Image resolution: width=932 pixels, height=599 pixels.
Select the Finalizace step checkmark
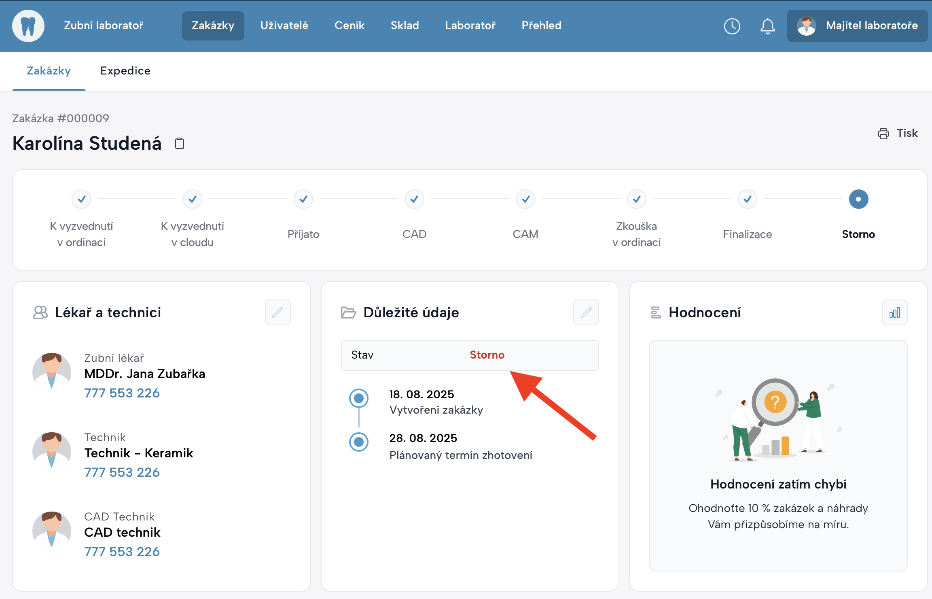click(x=747, y=199)
